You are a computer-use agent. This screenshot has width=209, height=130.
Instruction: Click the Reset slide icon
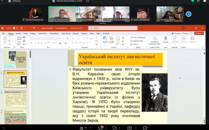tap(24, 41)
